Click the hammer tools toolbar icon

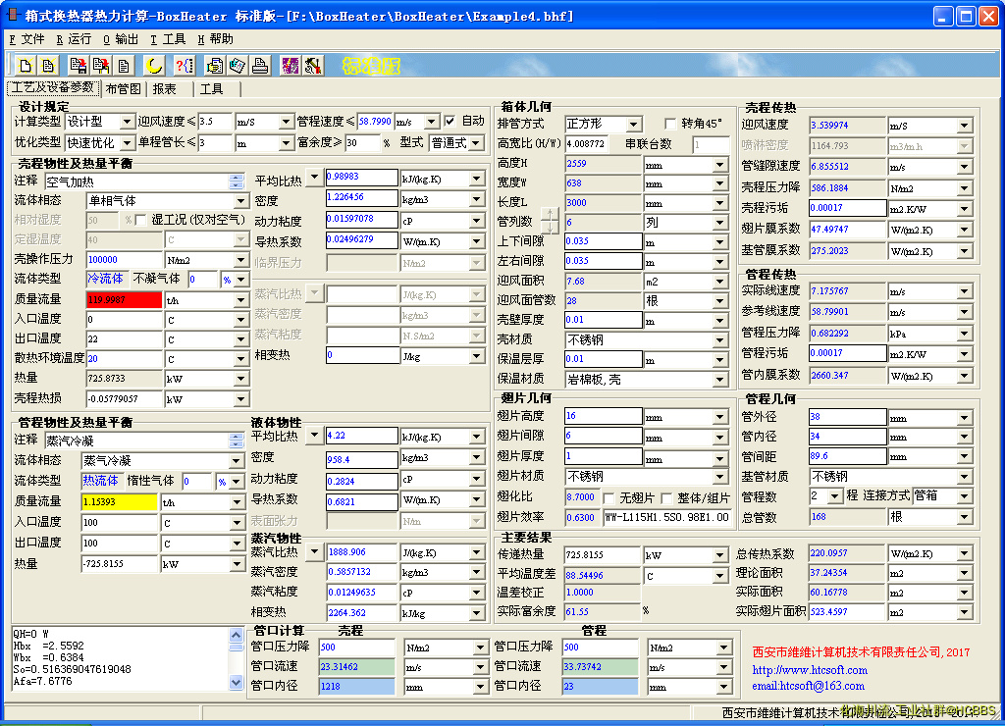[313, 66]
